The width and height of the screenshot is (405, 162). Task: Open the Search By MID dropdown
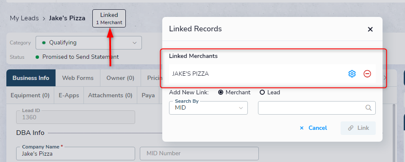tap(208, 108)
